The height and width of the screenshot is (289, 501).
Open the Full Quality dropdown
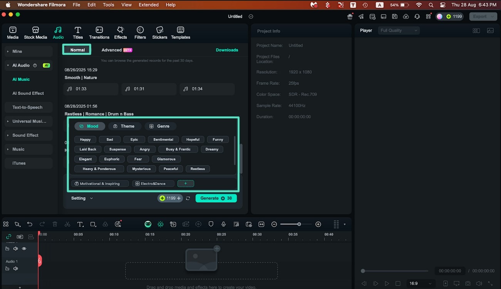(399, 30)
